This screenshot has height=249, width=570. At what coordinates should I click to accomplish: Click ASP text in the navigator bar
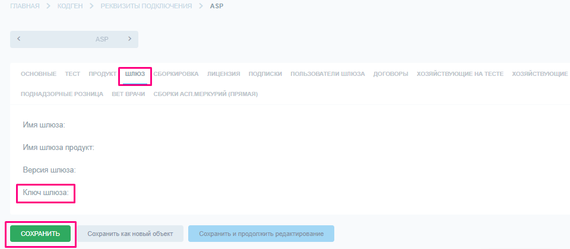(x=102, y=39)
